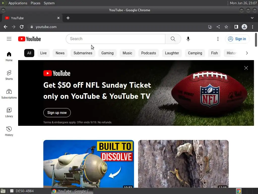Select the Podcasts category chip
Viewport: 258px width, 194px height.
click(x=149, y=53)
